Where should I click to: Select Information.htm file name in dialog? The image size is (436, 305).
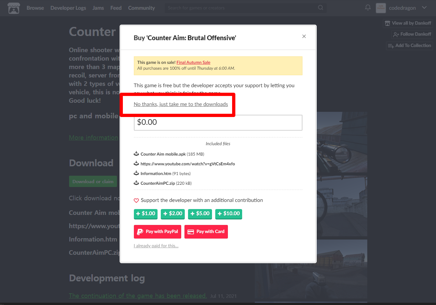[156, 173]
